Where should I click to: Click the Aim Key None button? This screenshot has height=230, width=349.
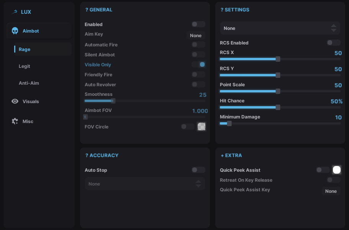[196, 36]
